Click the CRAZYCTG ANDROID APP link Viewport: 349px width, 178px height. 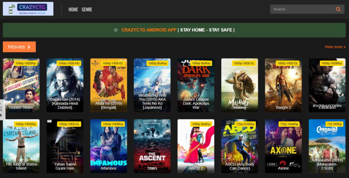(149, 30)
